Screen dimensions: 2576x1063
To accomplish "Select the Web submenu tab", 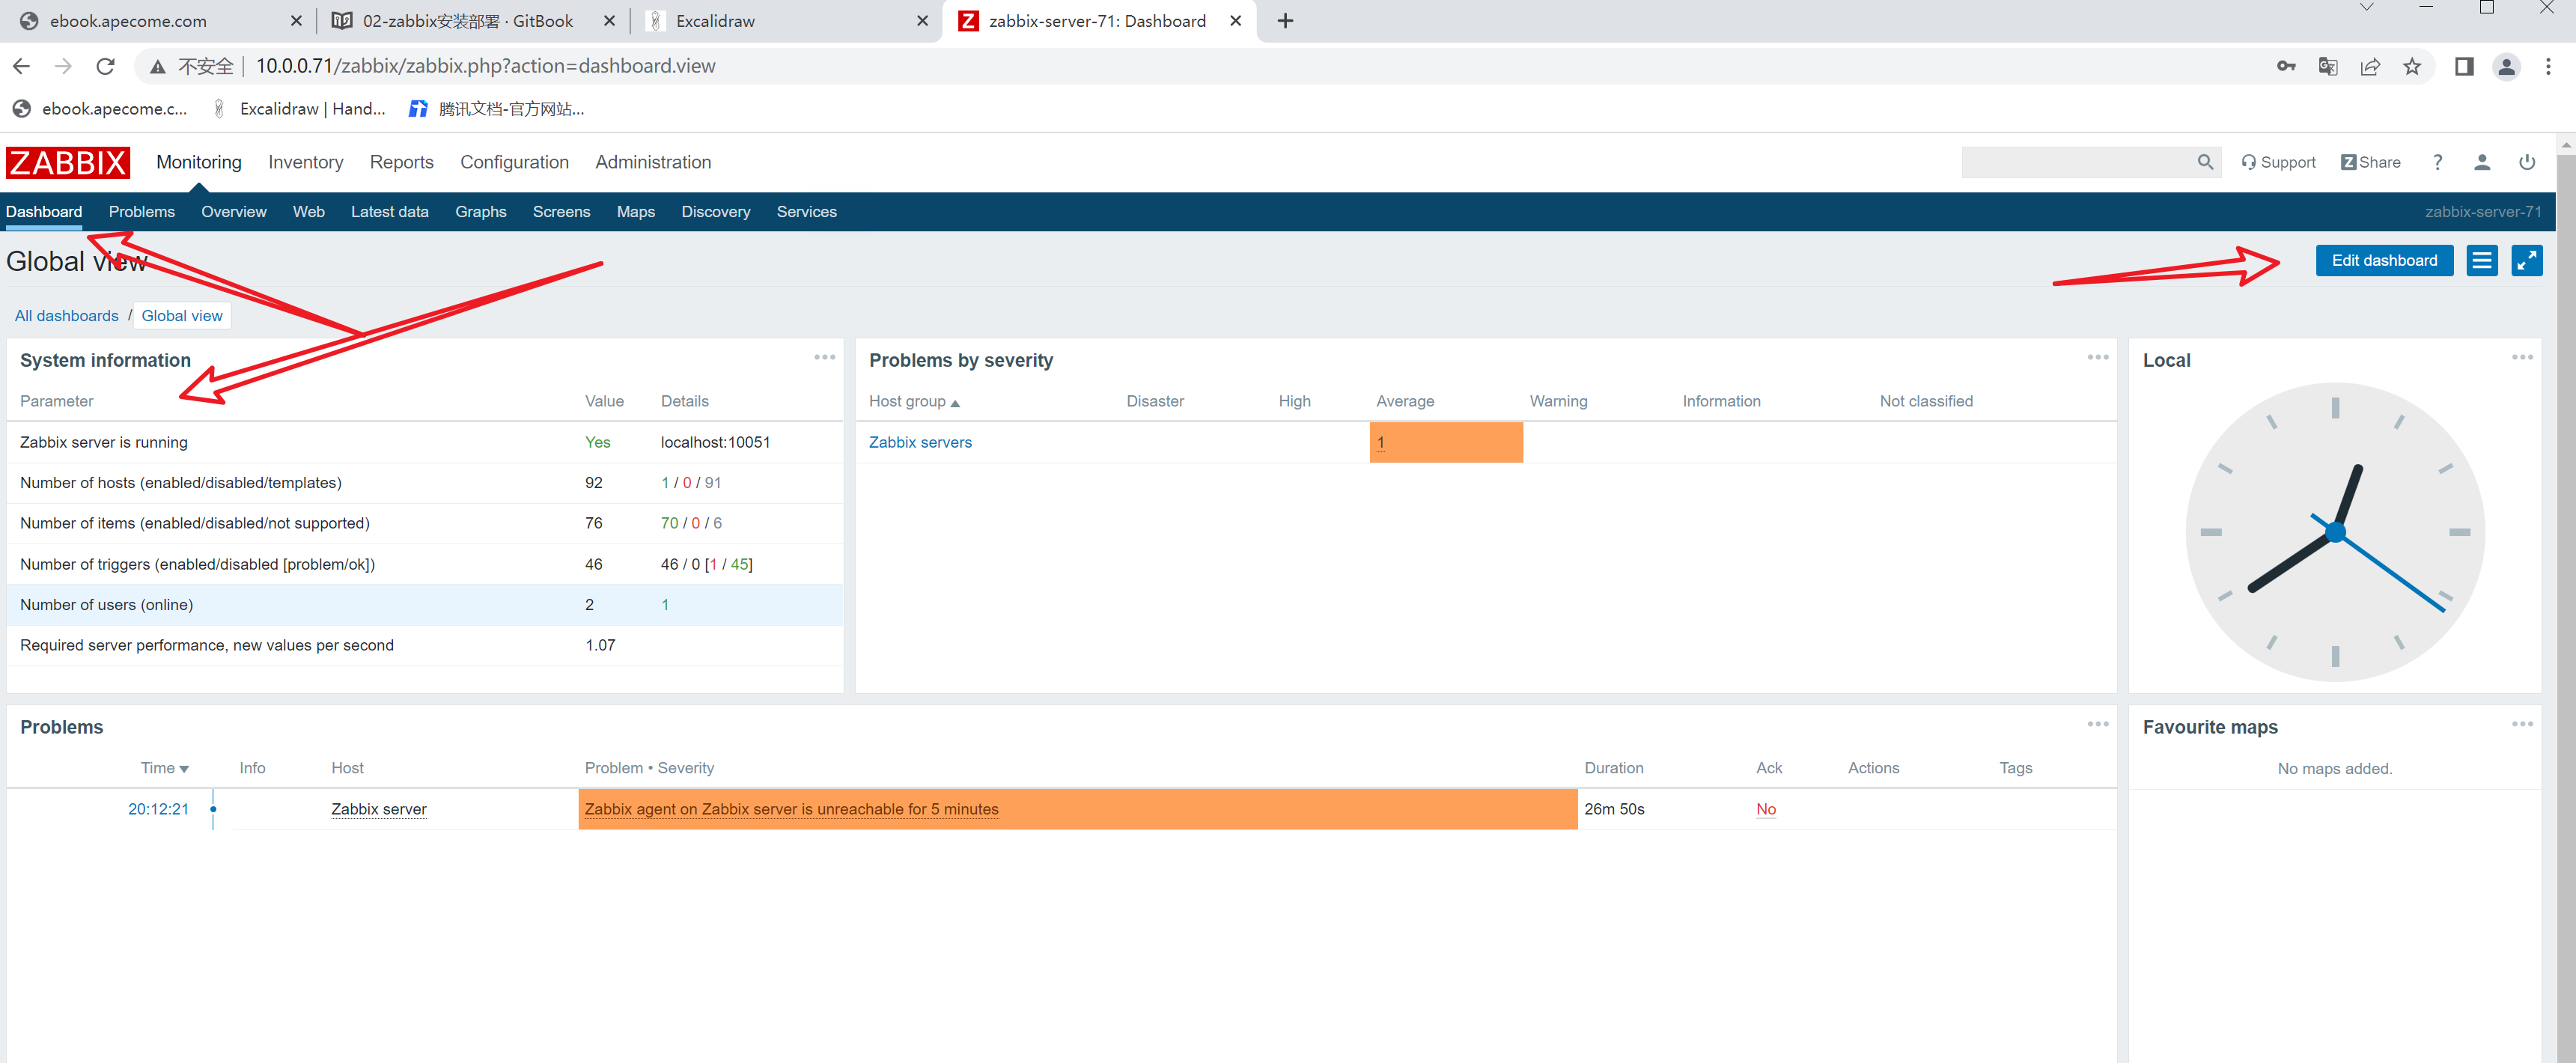I will pos(309,212).
